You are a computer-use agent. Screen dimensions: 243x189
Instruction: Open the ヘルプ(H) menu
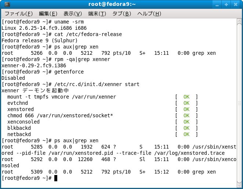149,14
